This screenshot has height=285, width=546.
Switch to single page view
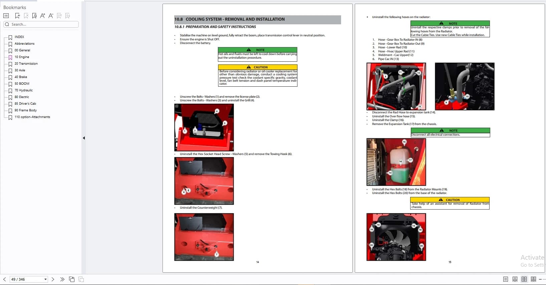point(506,279)
